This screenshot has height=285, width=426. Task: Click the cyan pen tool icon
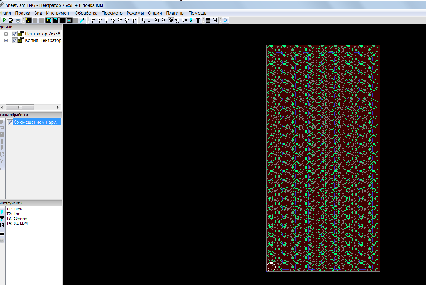tap(82, 20)
